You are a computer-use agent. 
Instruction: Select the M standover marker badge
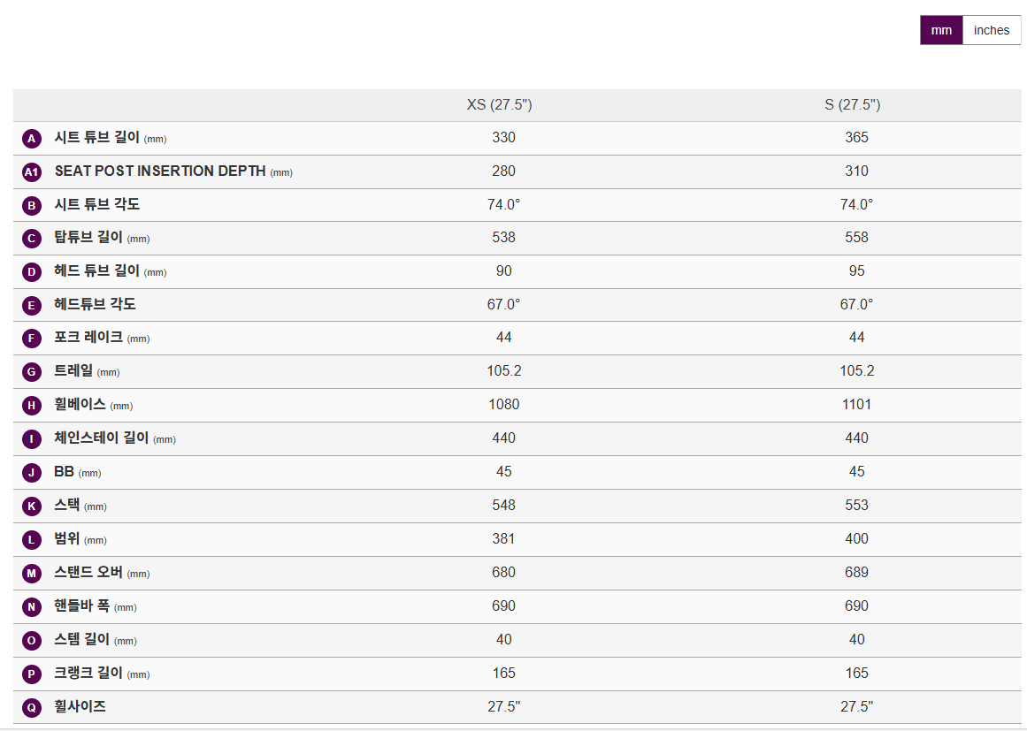pos(32,574)
